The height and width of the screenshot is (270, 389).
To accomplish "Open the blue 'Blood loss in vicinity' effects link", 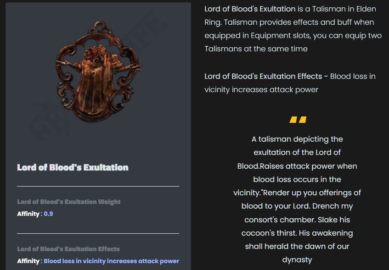I will coord(112,261).
